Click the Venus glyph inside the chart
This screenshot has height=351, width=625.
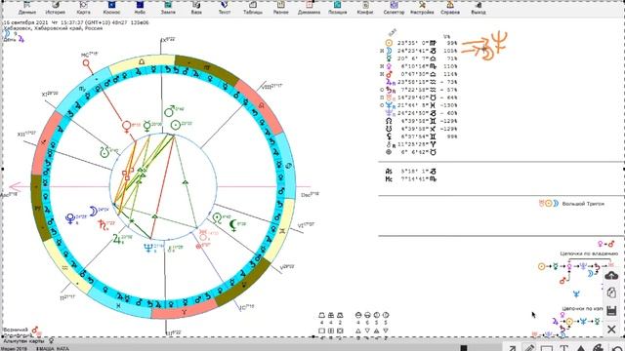[x=127, y=127]
